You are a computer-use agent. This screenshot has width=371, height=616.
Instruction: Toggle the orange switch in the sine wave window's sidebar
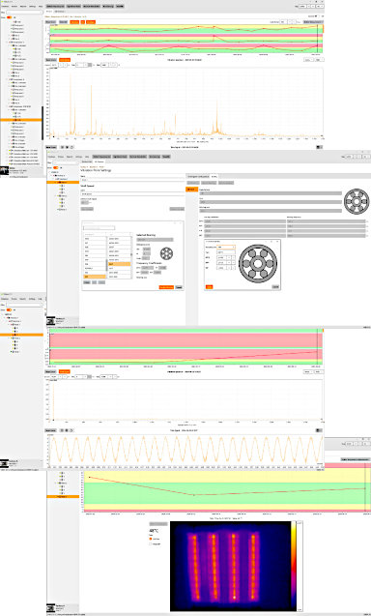[9, 309]
